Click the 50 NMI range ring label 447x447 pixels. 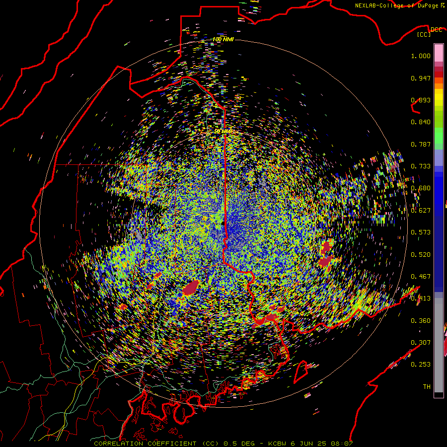(223, 132)
